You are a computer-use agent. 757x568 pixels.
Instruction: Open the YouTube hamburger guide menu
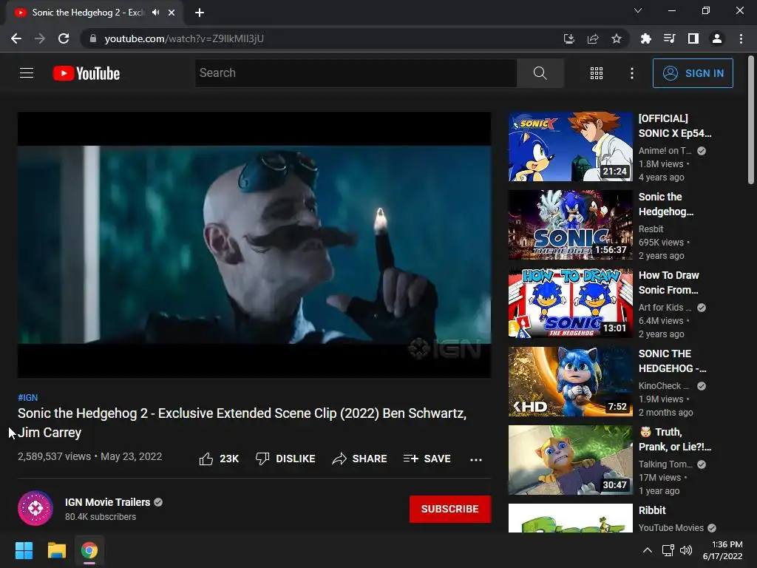[27, 73]
